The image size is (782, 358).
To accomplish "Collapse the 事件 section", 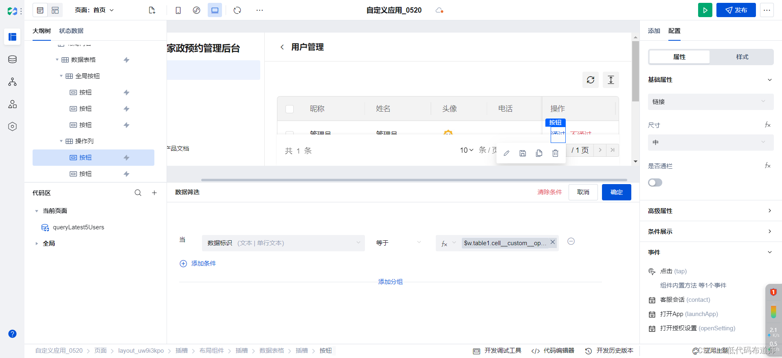I will [x=770, y=252].
